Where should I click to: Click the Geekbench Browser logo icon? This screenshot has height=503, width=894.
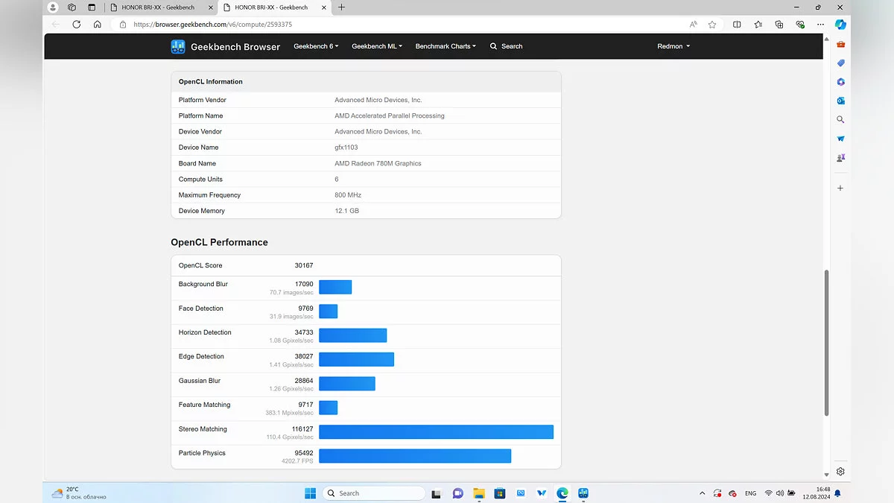tap(178, 46)
